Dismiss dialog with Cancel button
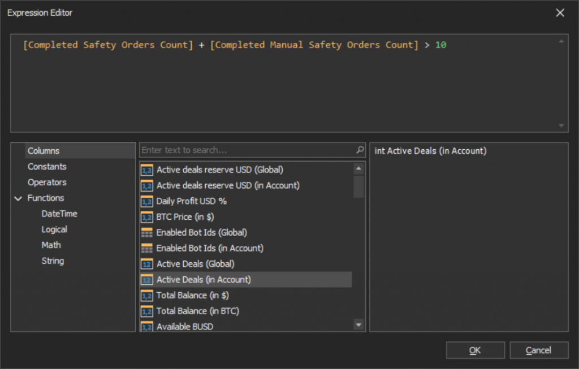 (x=539, y=350)
